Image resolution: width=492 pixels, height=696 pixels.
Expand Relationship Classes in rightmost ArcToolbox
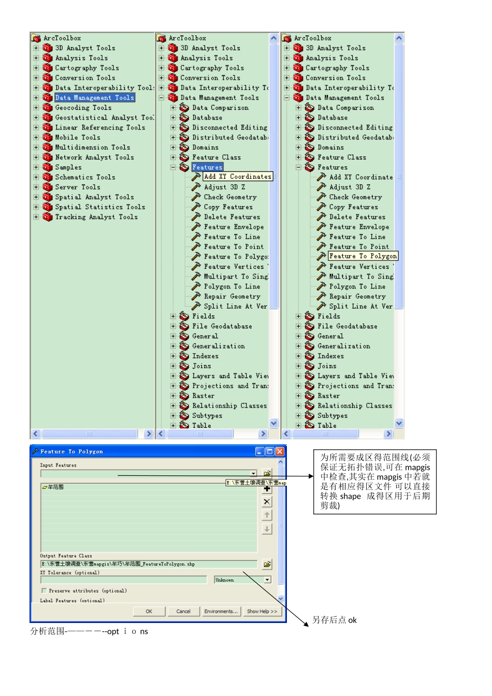[298, 405]
